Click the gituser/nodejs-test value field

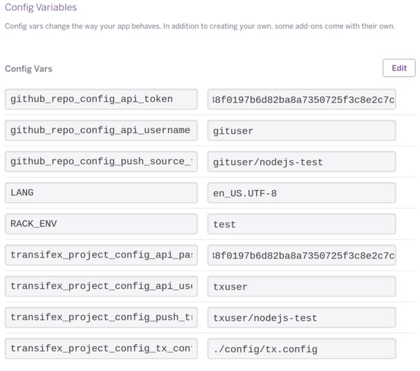tap(301, 161)
